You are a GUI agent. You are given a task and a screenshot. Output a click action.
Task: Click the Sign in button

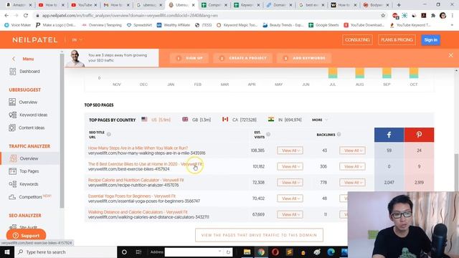(430, 40)
